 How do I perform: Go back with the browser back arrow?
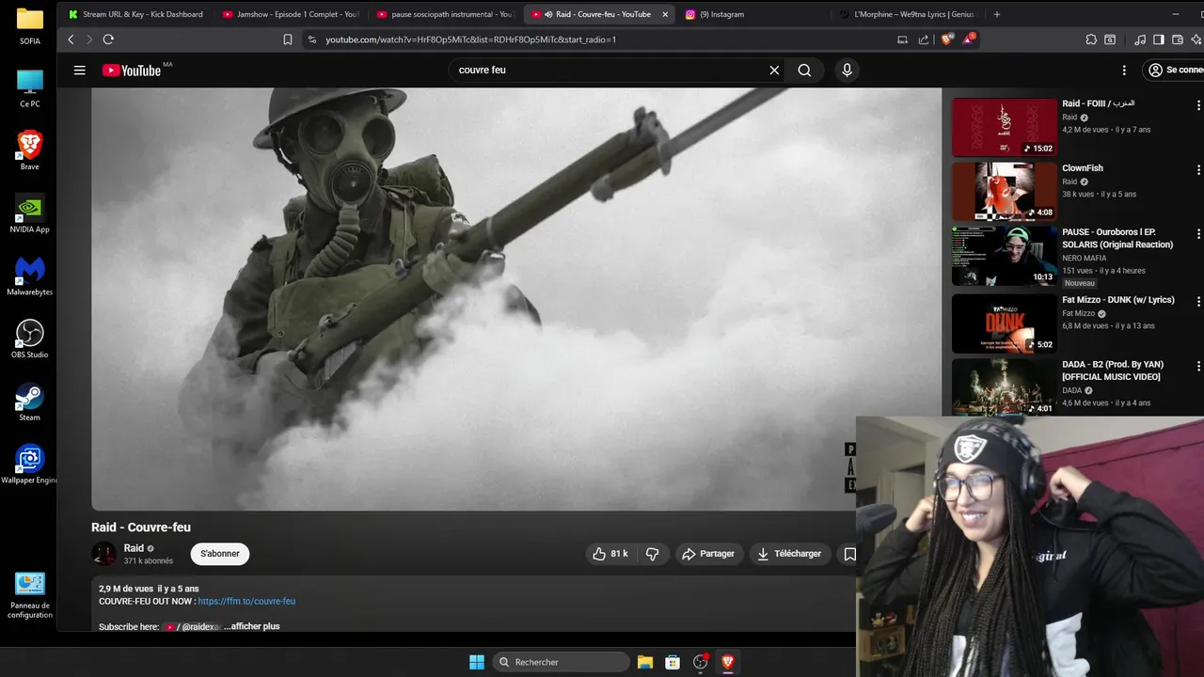tap(71, 39)
